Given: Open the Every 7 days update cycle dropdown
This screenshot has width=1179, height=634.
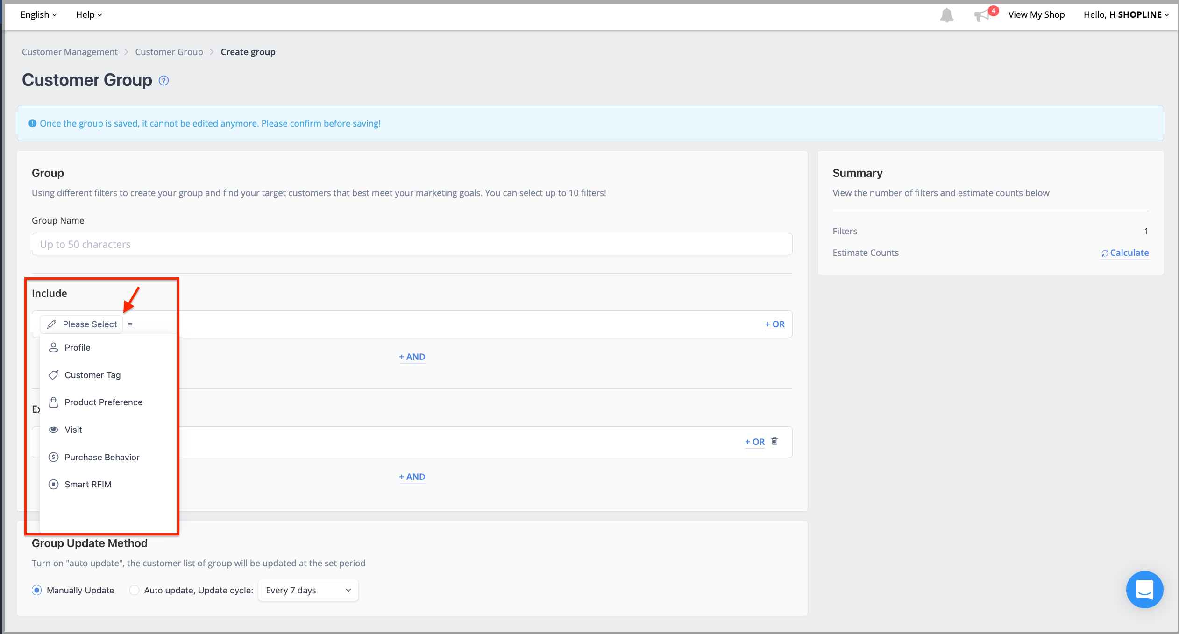Looking at the screenshot, I should pos(308,590).
